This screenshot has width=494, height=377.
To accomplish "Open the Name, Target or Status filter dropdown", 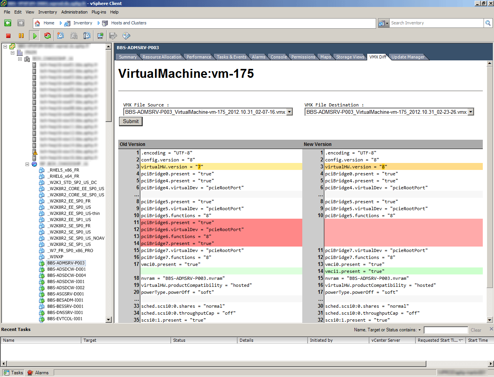I will tap(419, 330).
